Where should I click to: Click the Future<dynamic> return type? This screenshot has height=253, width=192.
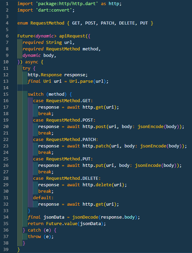click(37, 36)
